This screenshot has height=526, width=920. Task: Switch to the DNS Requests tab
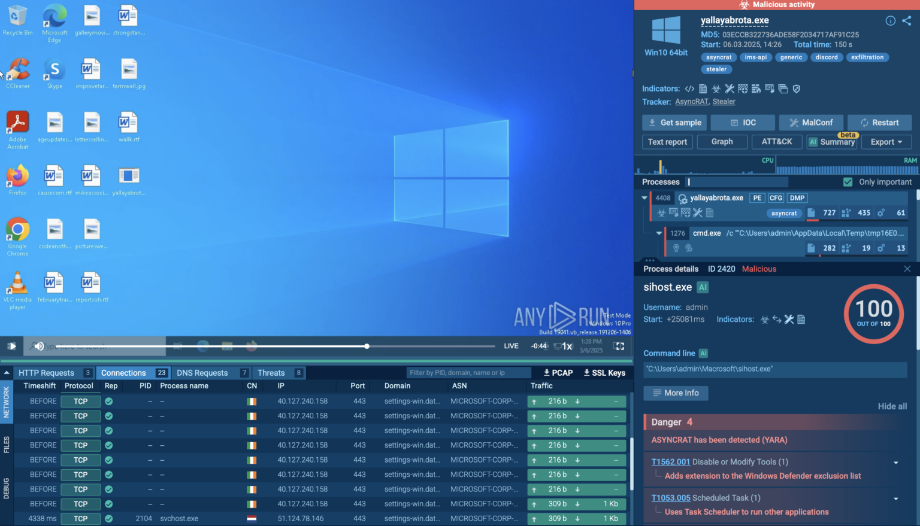click(202, 373)
